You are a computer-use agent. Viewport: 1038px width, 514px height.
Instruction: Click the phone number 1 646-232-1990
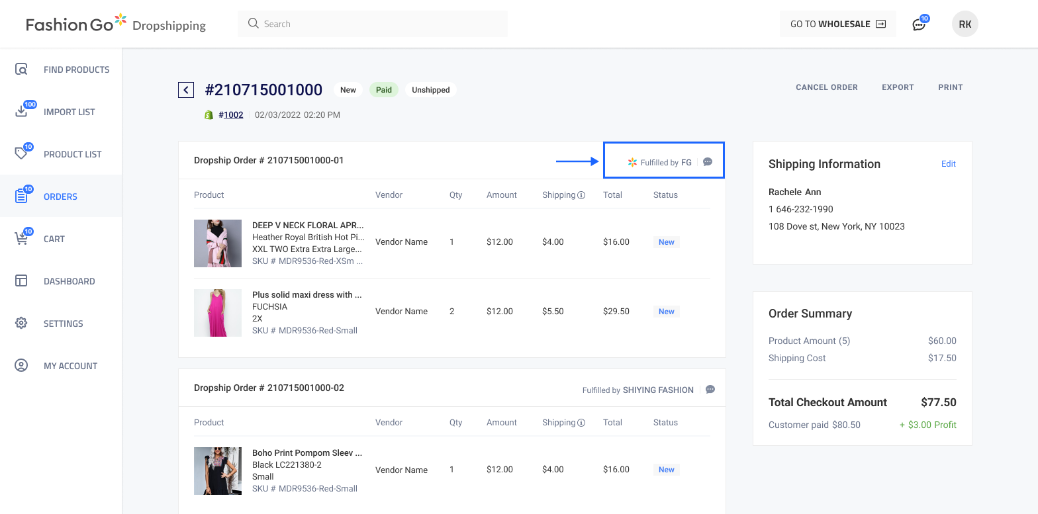tap(801, 209)
